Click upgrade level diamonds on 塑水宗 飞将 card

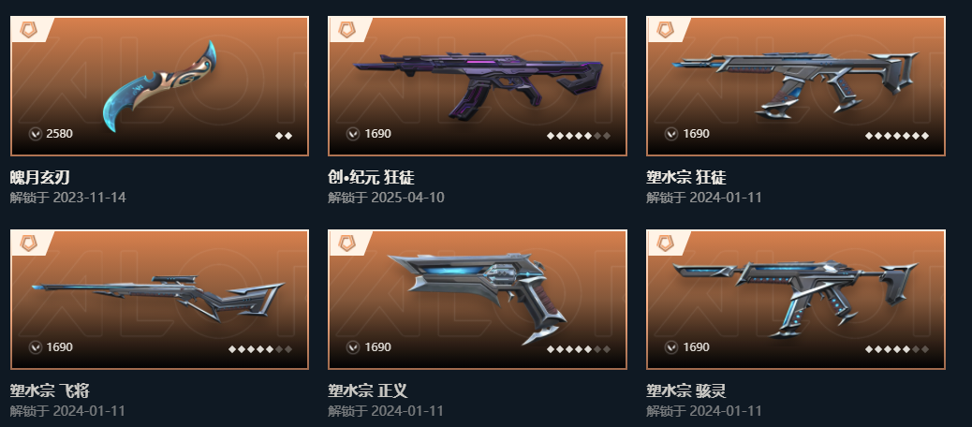[x=260, y=349]
